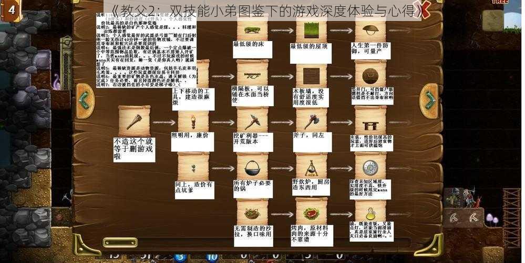
Task: Click the label 上下移动的工具，建造很麻烦
Action: 193,99
